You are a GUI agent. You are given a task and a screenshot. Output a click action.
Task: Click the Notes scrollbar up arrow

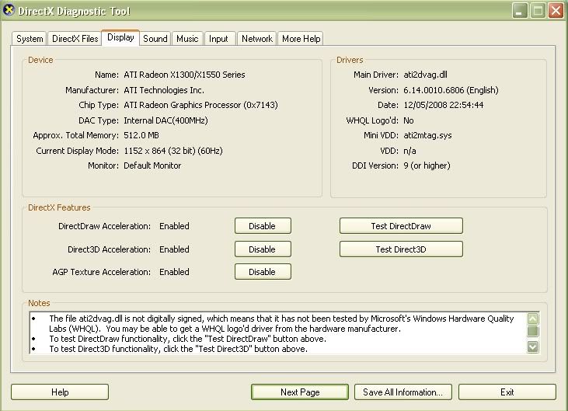tap(532, 319)
